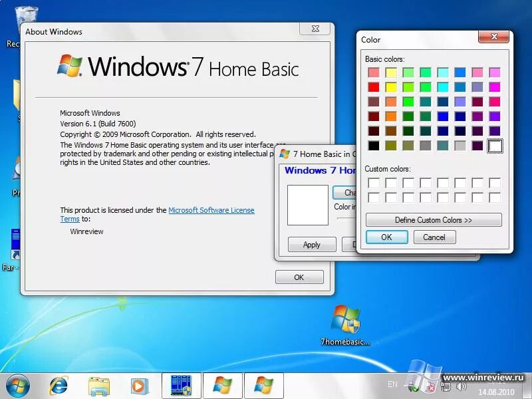Open the Start menu orb
The image size is (532, 399).
[x=18, y=386]
